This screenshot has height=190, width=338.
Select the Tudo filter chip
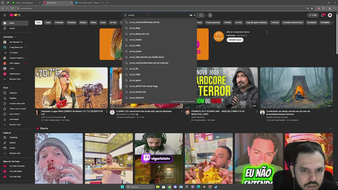tap(39, 22)
